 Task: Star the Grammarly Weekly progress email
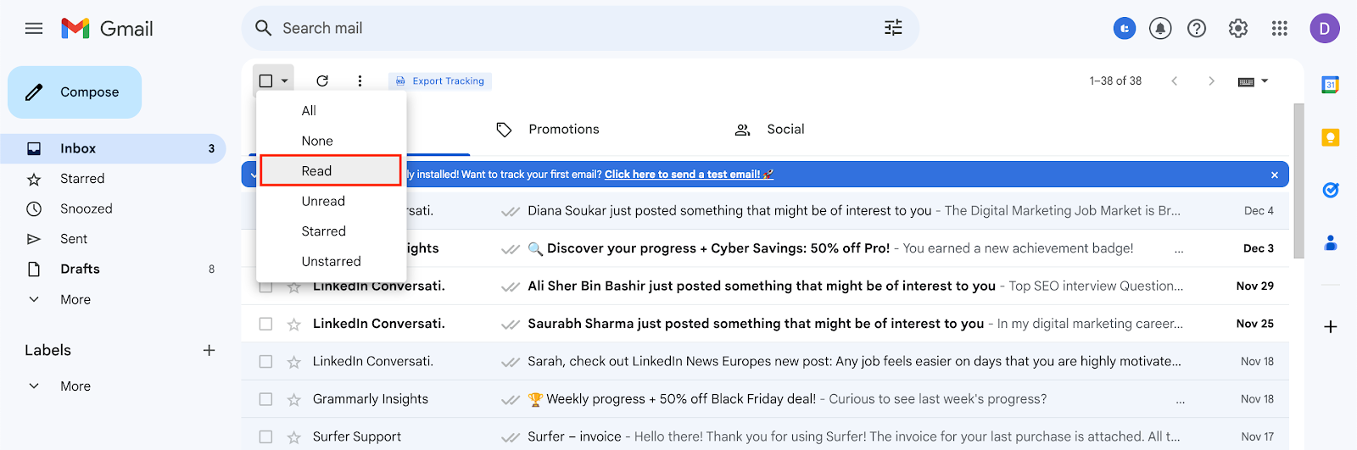[294, 400]
